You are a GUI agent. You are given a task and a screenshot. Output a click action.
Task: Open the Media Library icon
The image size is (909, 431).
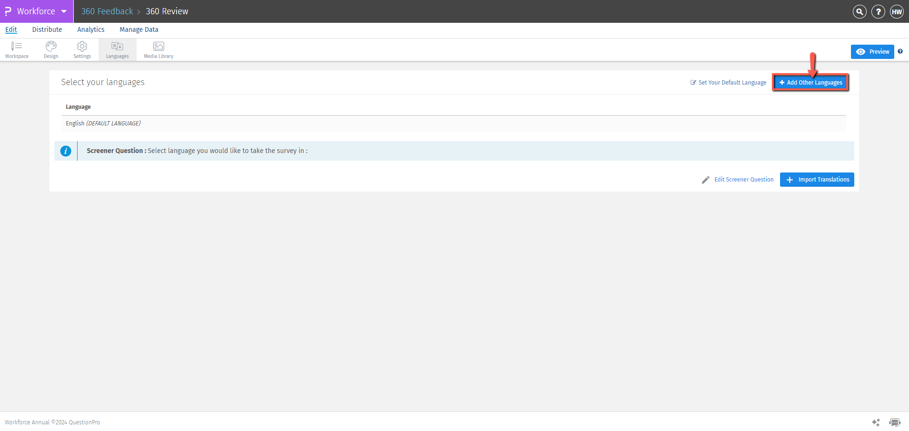pyautogui.click(x=158, y=49)
